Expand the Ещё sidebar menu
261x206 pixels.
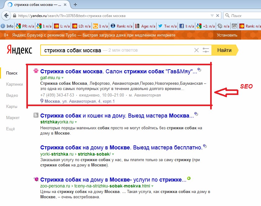tap(11, 129)
